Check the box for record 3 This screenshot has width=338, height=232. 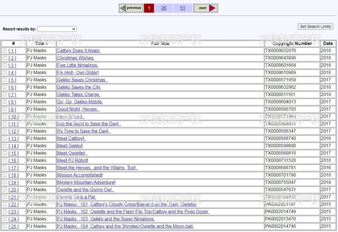(4, 65)
